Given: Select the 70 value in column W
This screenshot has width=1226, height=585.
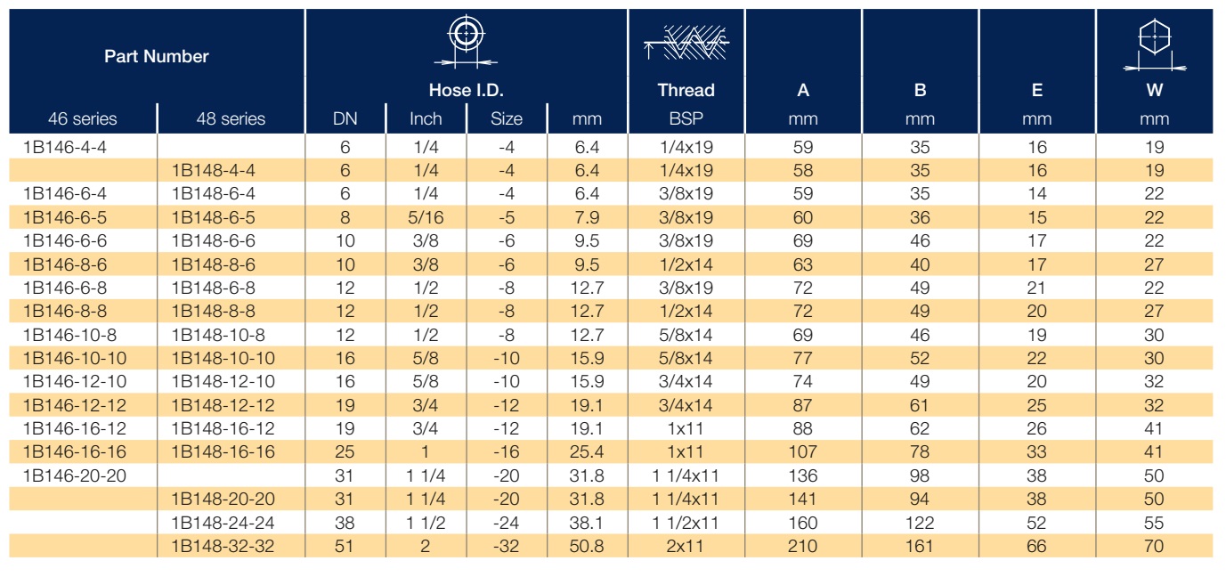Looking at the screenshot, I should (1154, 546).
